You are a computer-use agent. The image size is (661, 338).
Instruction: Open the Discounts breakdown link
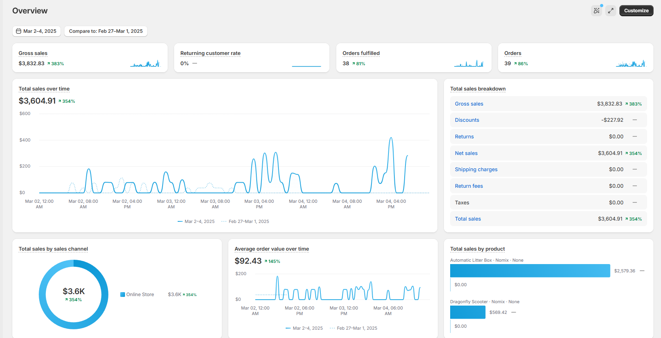pyautogui.click(x=467, y=120)
